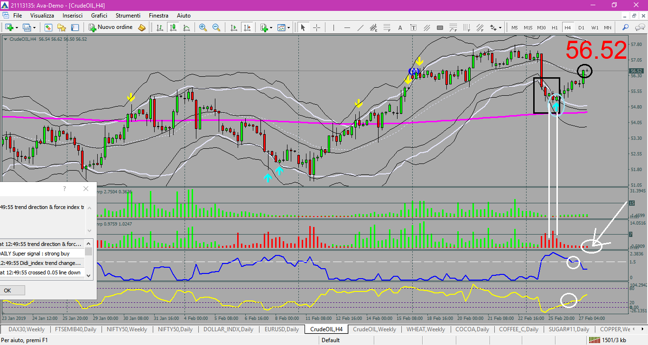
Task: Select 'DAILY Super signal : strong buy' alert row
Action: [42, 254]
